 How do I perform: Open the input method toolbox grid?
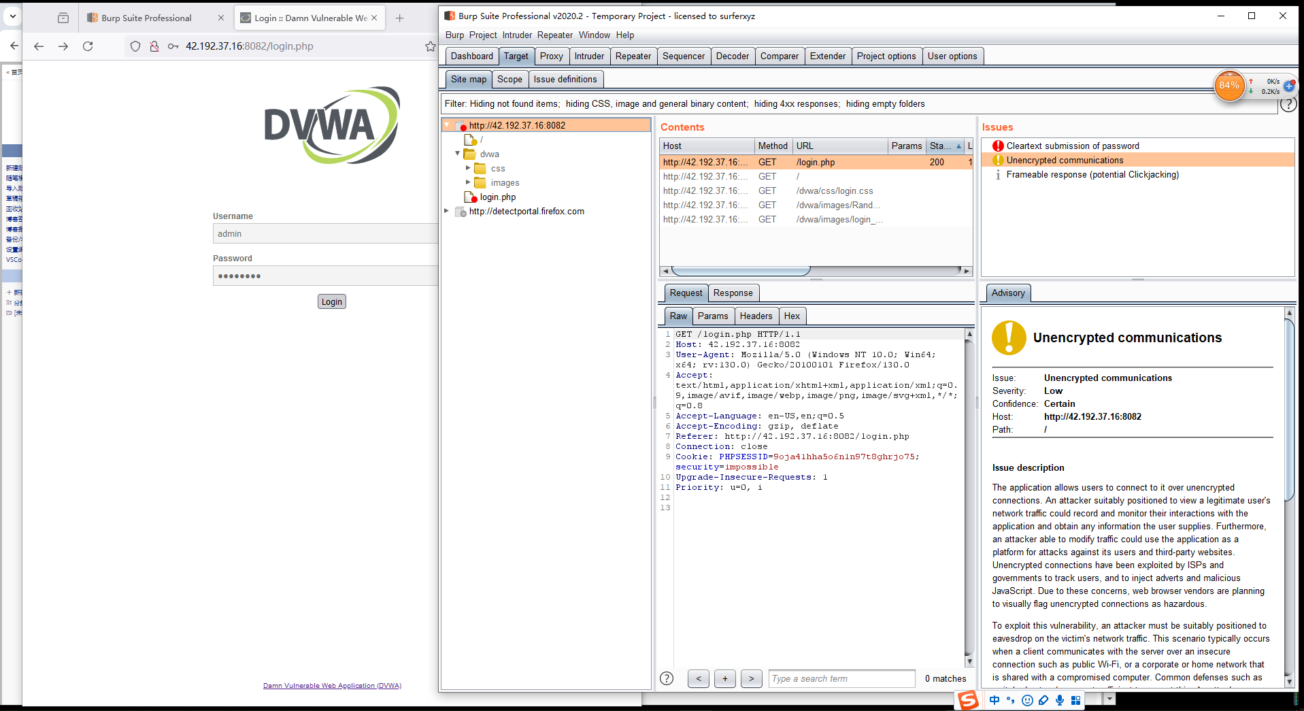(1075, 700)
